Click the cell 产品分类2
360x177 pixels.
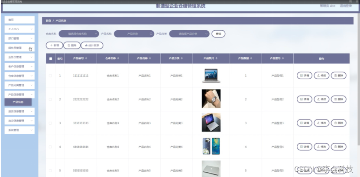(x=176, y=99)
